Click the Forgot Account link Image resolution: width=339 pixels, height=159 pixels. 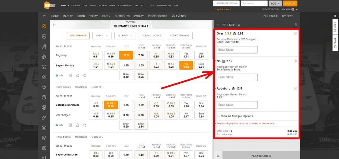[x=223, y=9]
